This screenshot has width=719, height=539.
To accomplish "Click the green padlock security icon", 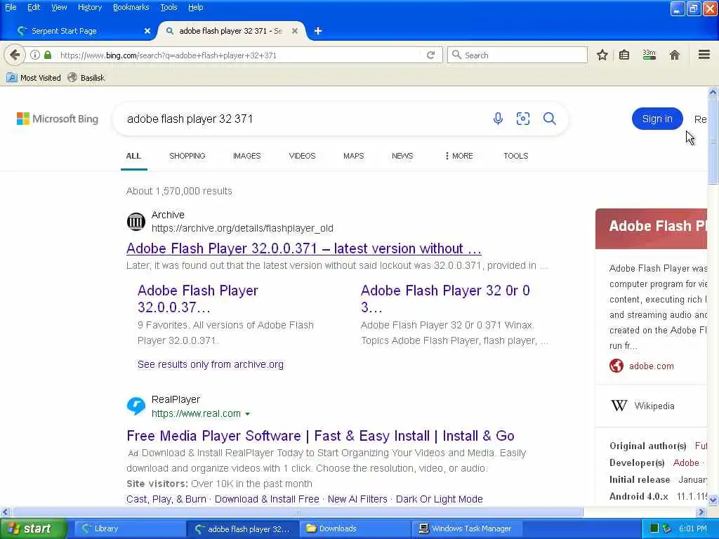I will click(48, 55).
